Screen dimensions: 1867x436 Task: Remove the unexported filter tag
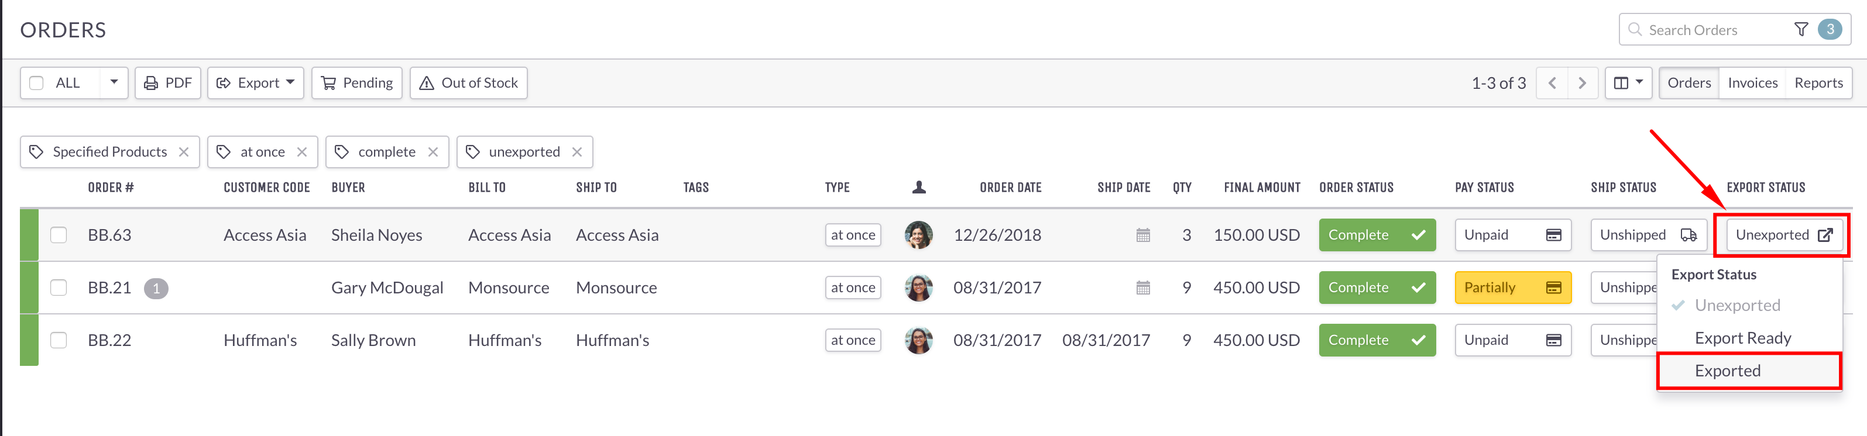[577, 152]
